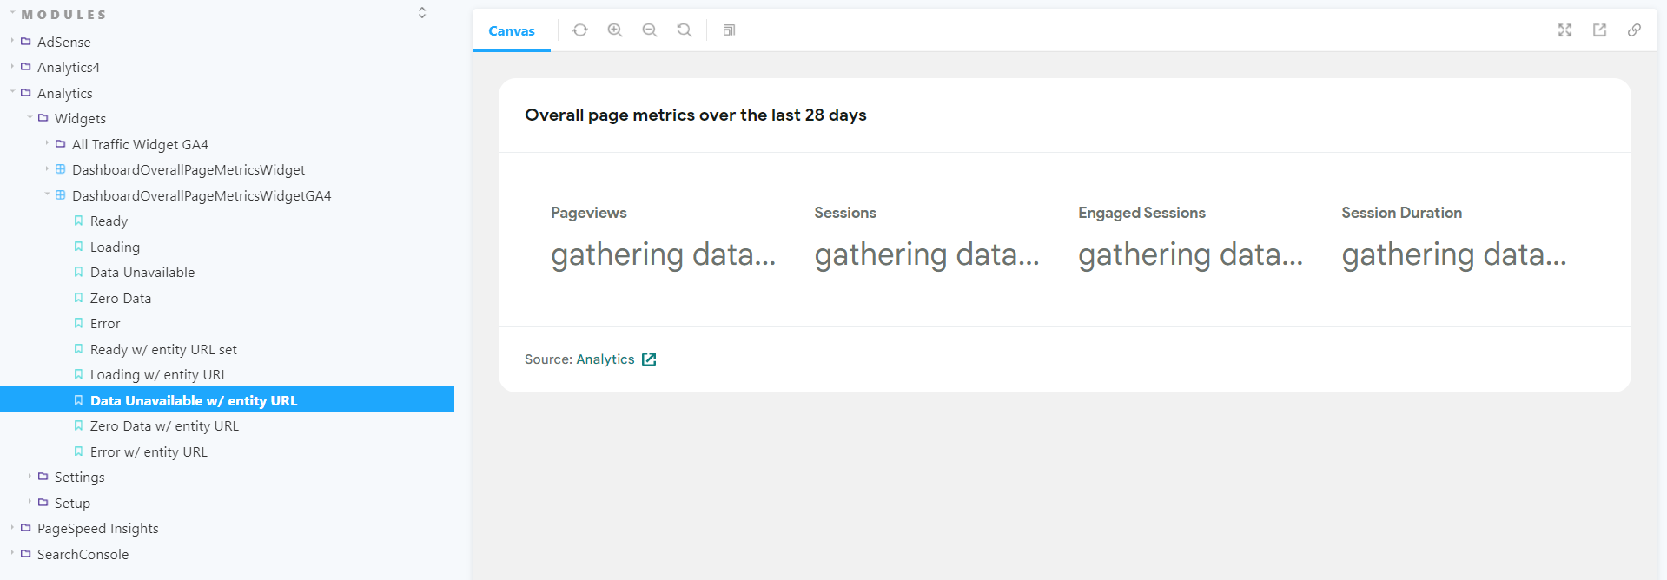Switch to the Canvas tab
1667x580 pixels.
coord(512,30)
